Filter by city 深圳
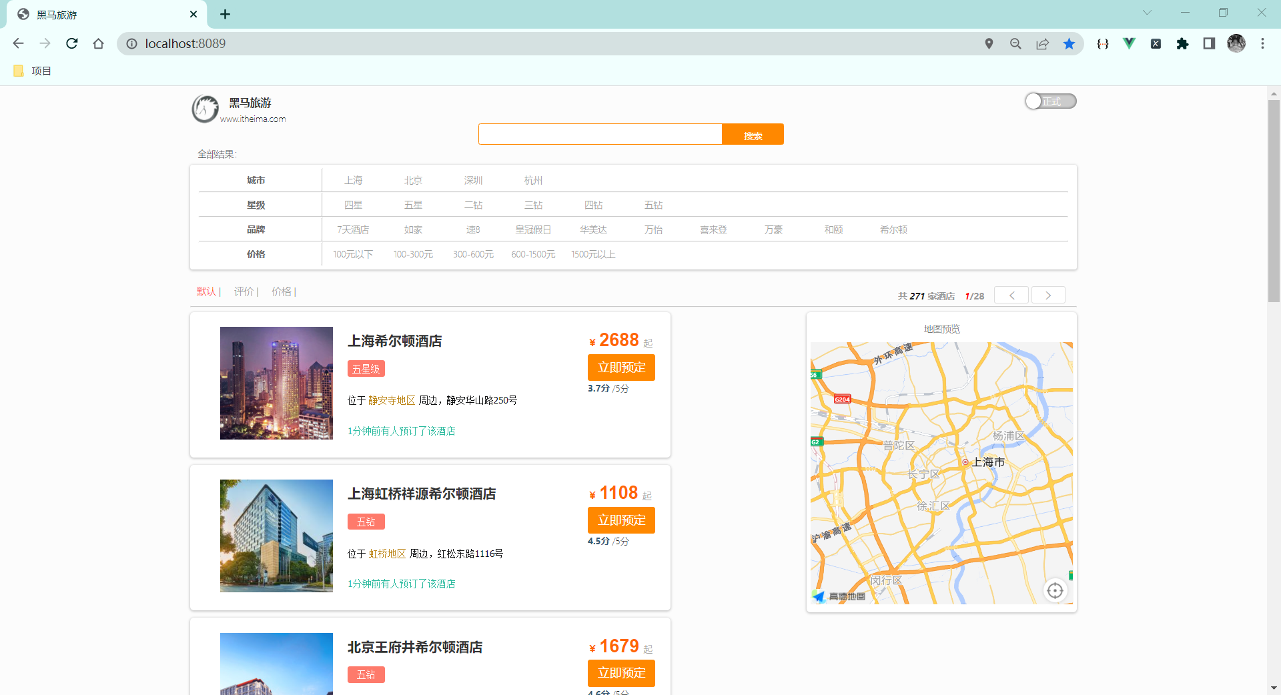This screenshot has width=1281, height=695. 474,180
